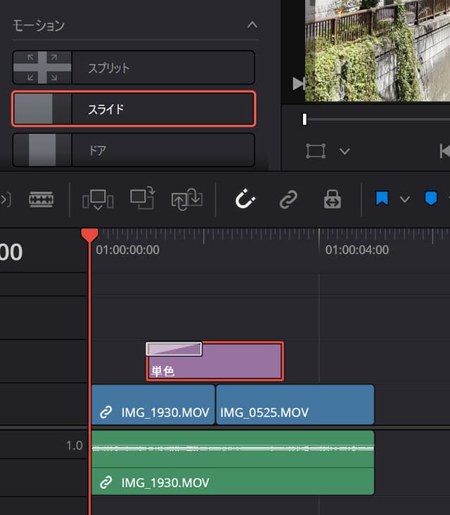This screenshot has height=515, width=450.
Task: Add a blue flag
Action: click(x=382, y=198)
